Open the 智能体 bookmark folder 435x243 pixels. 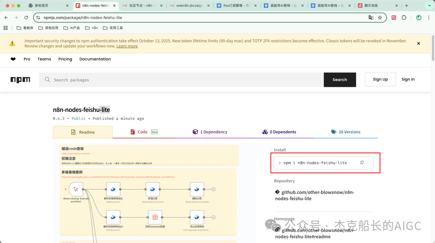pyautogui.click(x=25, y=28)
